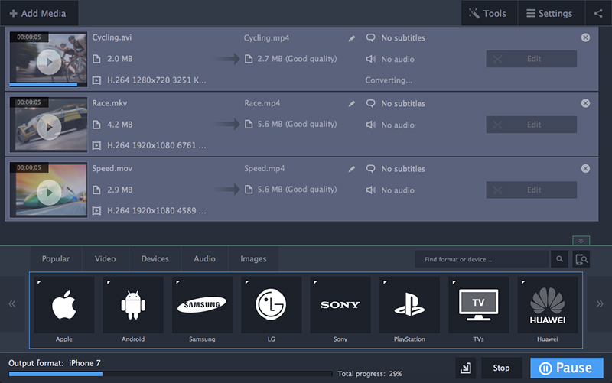Remove Cycling.avi from the list
Screen dimensions: 612x383
click(x=585, y=37)
